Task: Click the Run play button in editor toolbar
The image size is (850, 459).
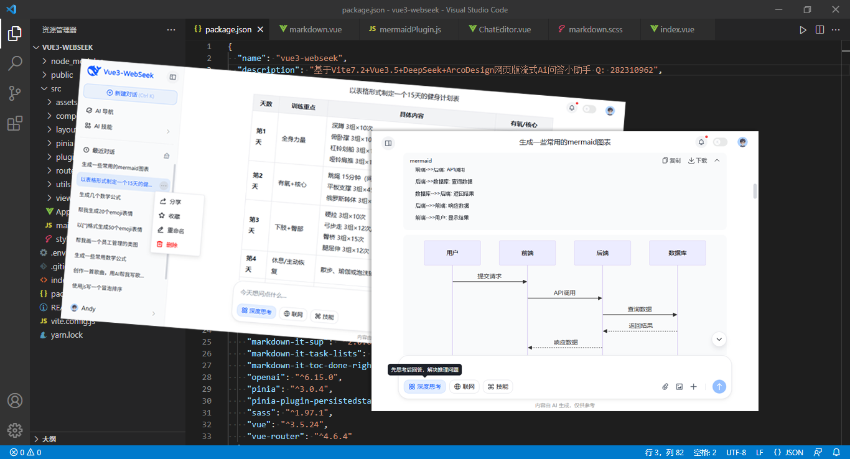Action: point(803,29)
